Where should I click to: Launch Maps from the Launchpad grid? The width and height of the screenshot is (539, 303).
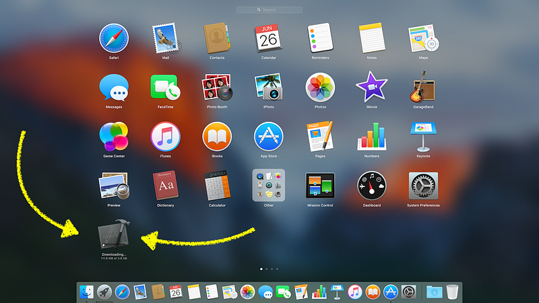pyautogui.click(x=424, y=38)
